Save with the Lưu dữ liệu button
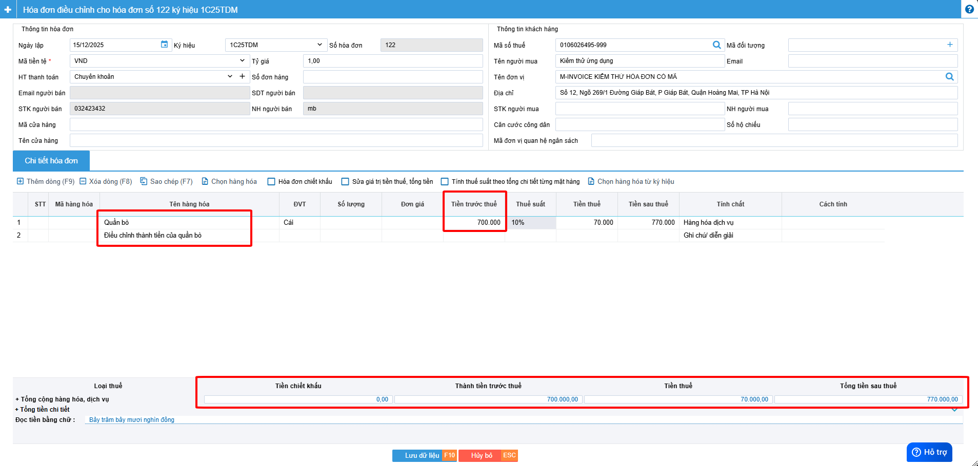 [x=422, y=455]
